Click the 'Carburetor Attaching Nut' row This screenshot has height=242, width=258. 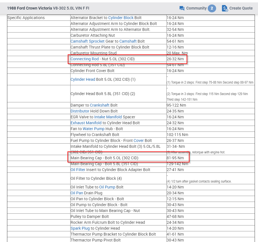point(93,35)
